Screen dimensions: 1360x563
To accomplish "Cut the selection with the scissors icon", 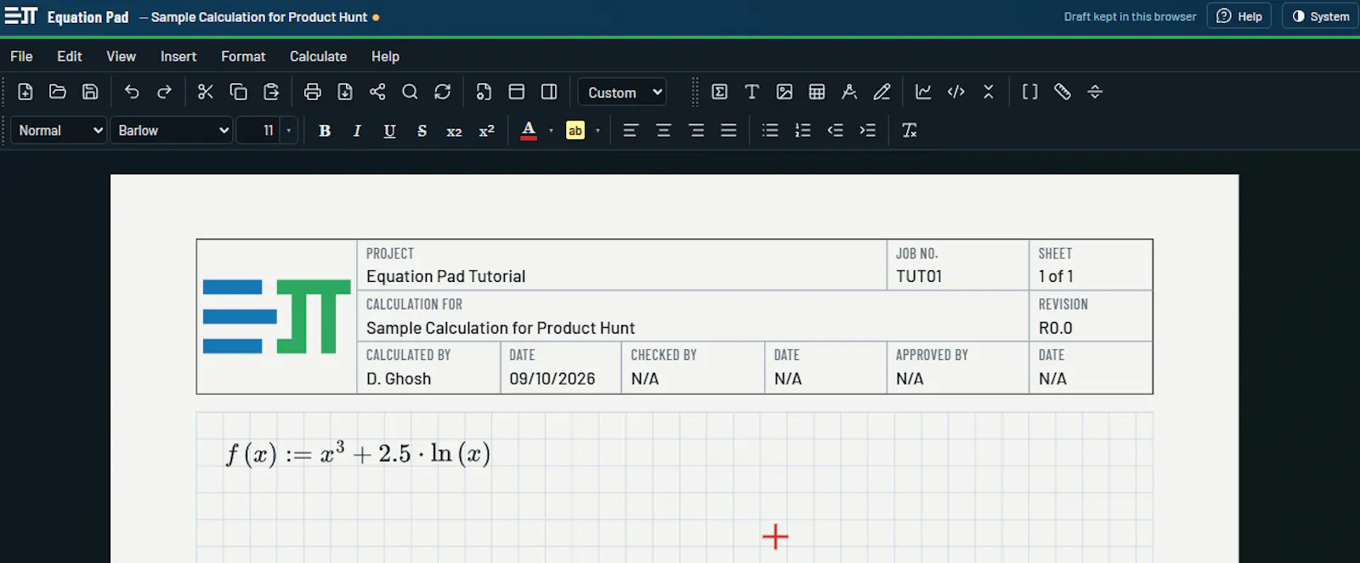I will point(206,92).
